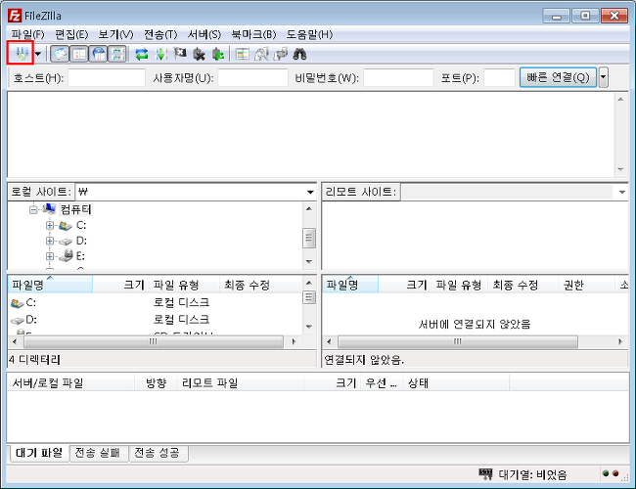Switch to the 대기 파일 tab
Viewport: 636px width, 489px height.
click(39, 453)
